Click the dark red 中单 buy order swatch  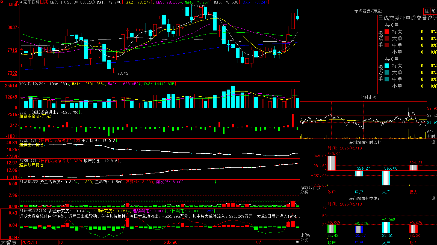387,45
